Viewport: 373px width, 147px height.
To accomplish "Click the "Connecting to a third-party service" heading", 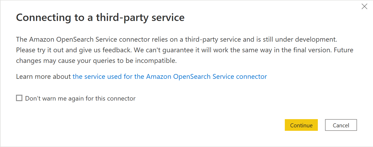I will pyautogui.click(x=100, y=18).
